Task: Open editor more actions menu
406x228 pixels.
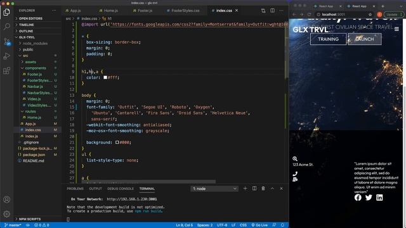Action: (x=282, y=11)
